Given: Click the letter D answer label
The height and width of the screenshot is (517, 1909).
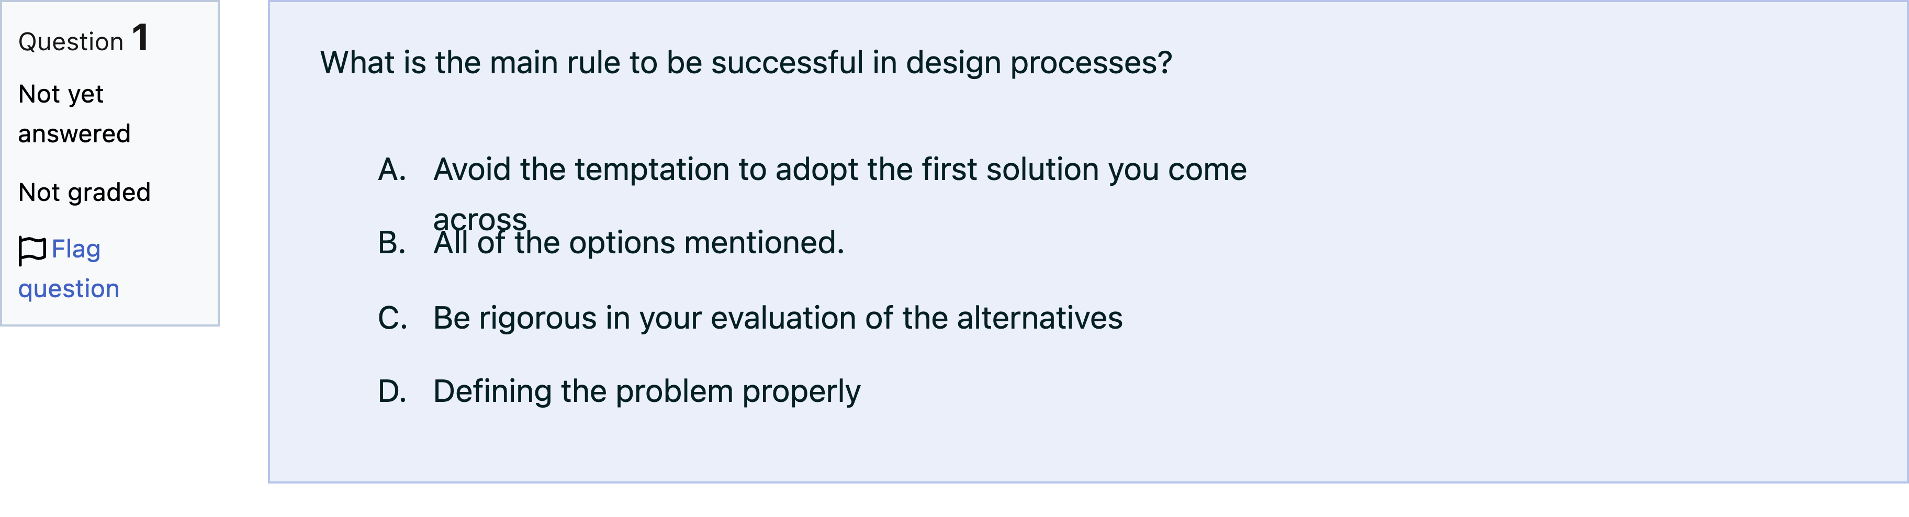Looking at the screenshot, I should tap(392, 392).
